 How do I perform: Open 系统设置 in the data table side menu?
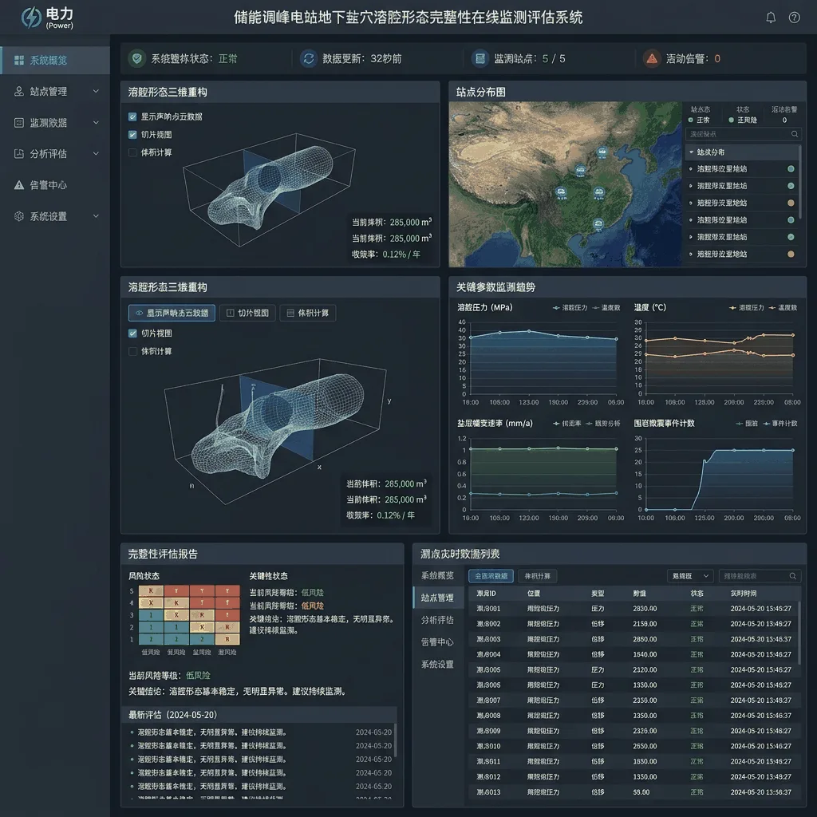pyautogui.click(x=438, y=665)
